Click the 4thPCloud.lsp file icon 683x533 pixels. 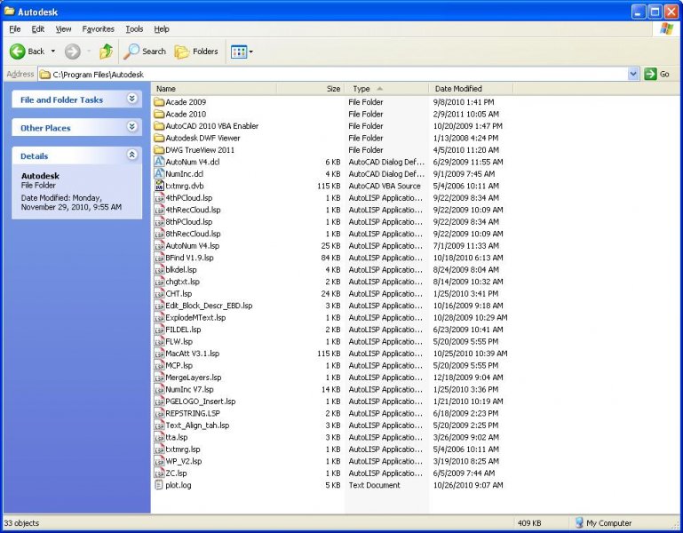pyautogui.click(x=159, y=198)
